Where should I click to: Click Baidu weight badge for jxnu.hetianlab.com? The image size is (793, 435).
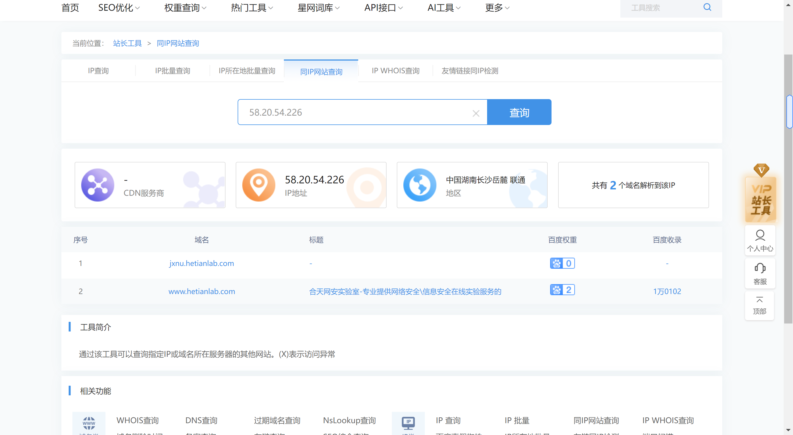(562, 263)
